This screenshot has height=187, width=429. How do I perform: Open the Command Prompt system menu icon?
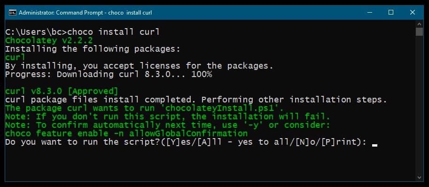(x=12, y=13)
